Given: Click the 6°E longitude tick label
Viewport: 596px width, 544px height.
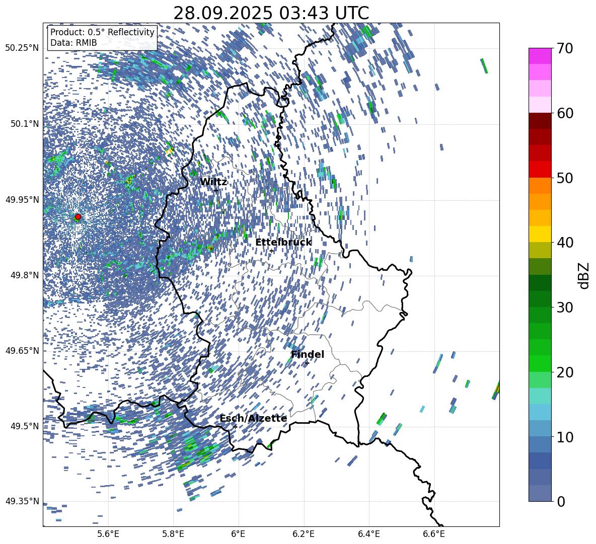Looking at the screenshot, I should (238, 534).
